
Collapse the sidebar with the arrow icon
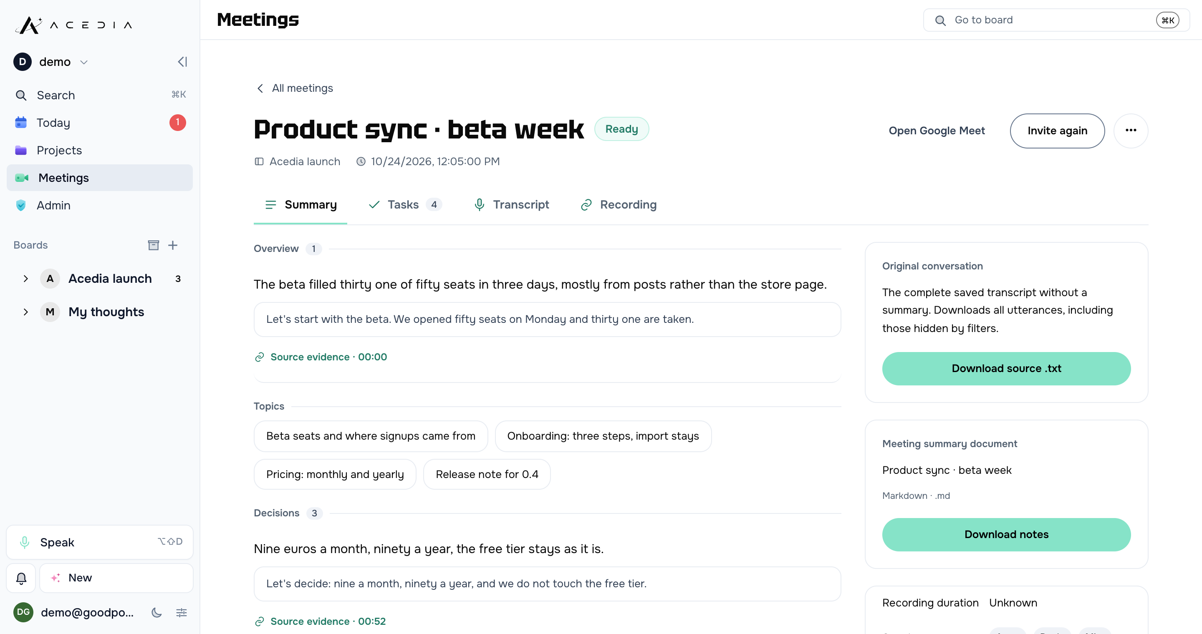(x=182, y=62)
